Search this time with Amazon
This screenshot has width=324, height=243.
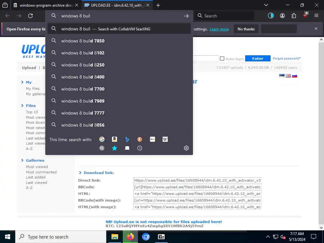pos(115,139)
